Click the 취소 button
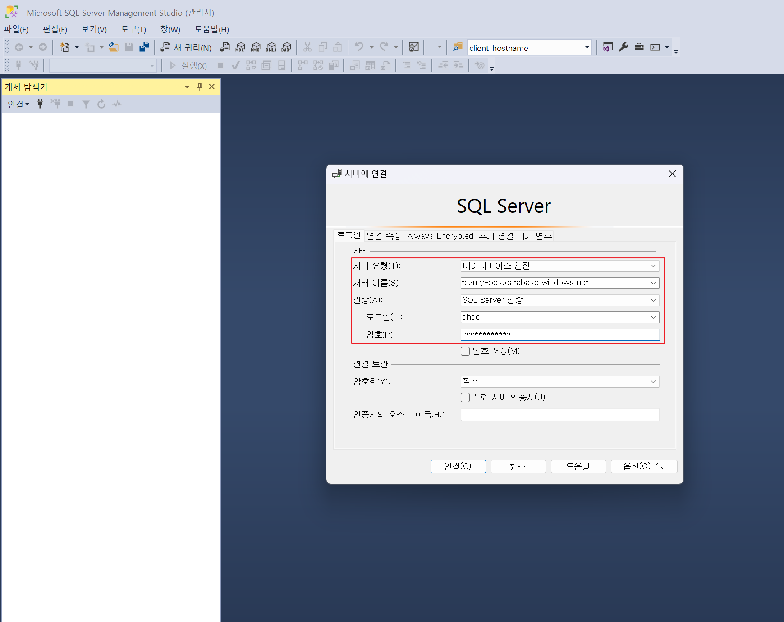 [x=518, y=466]
